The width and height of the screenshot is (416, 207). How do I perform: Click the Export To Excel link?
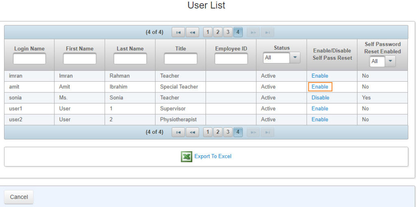(213, 156)
